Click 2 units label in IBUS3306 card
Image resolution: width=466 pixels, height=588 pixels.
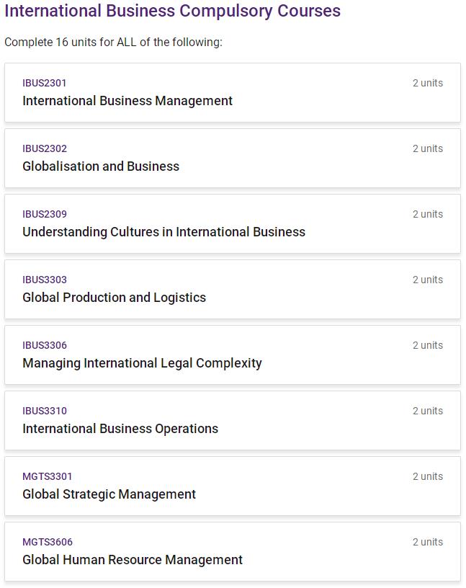coord(427,345)
